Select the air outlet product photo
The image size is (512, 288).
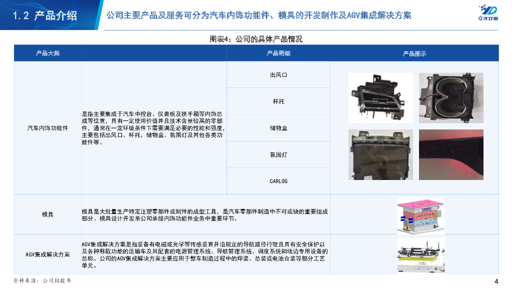(x=380, y=98)
